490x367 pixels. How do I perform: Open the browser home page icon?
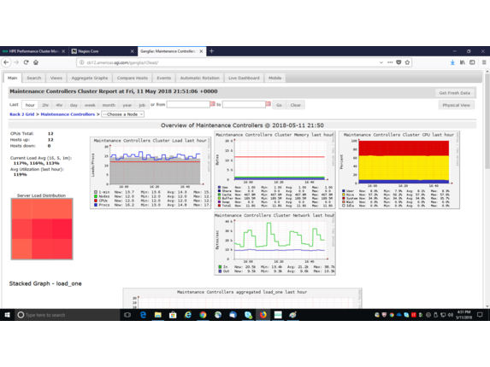36,62
